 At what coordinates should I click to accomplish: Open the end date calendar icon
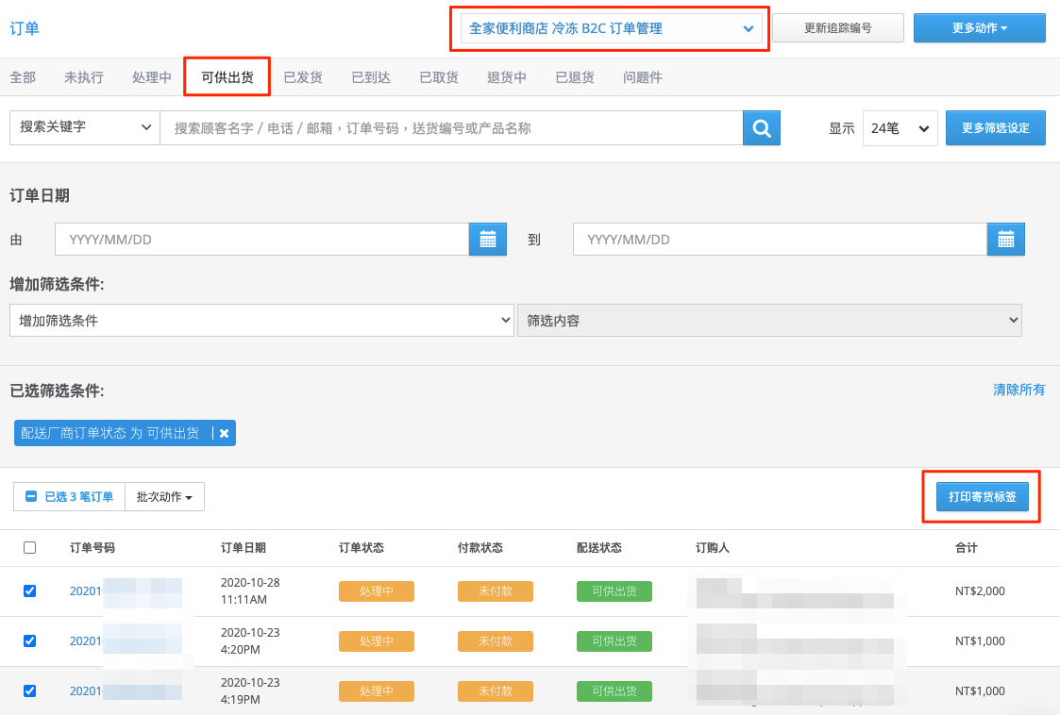point(1006,240)
